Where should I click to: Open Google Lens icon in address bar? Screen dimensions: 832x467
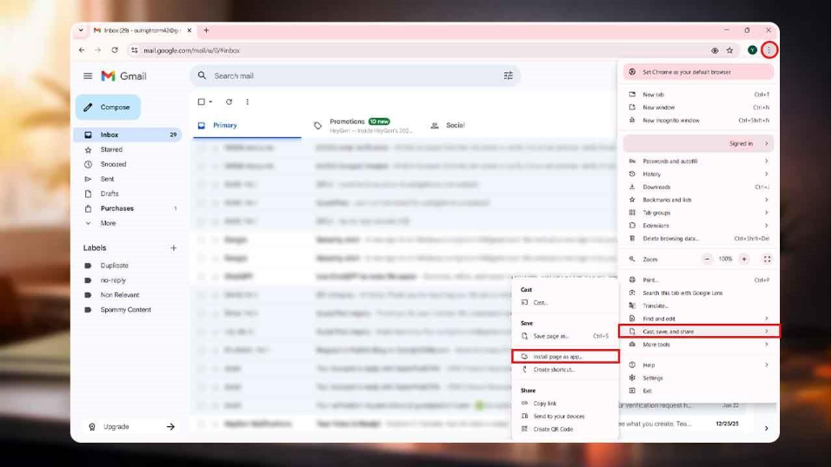pos(715,50)
